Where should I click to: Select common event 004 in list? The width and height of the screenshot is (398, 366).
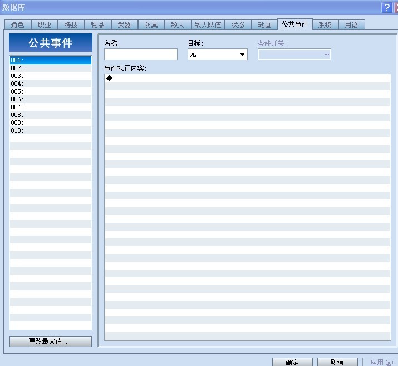(51, 84)
